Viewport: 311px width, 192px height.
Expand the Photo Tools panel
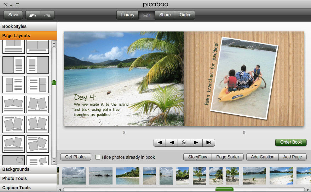click(28, 179)
